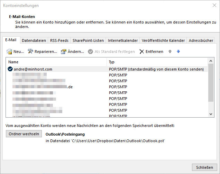Click the scroll down arrow of account list

point(211,114)
